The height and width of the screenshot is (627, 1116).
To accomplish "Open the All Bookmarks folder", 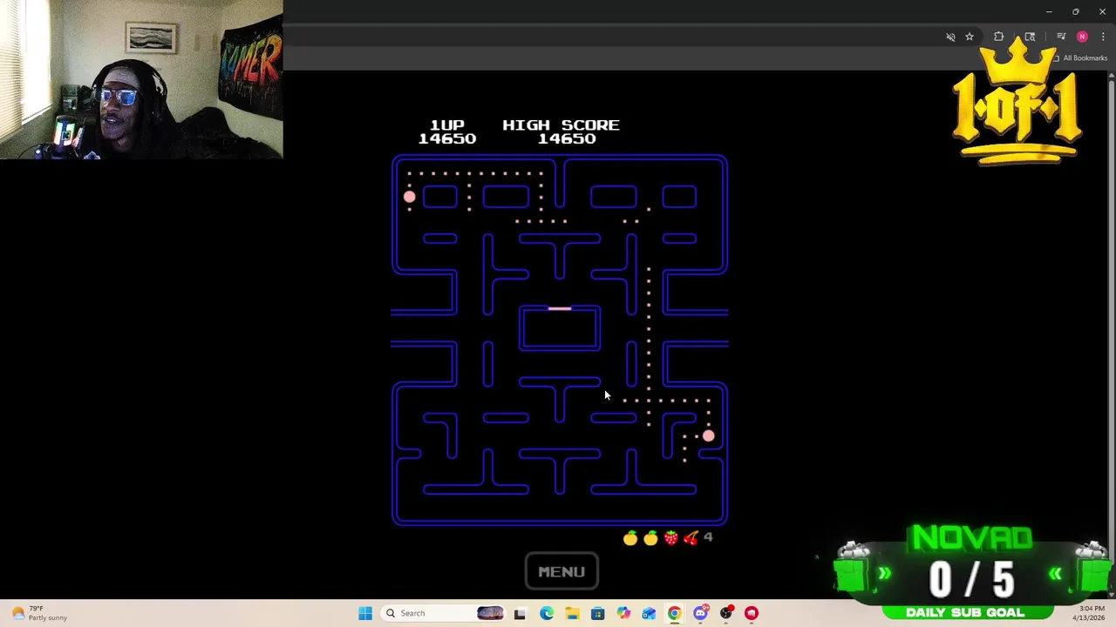I will pyautogui.click(x=1079, y=58).
